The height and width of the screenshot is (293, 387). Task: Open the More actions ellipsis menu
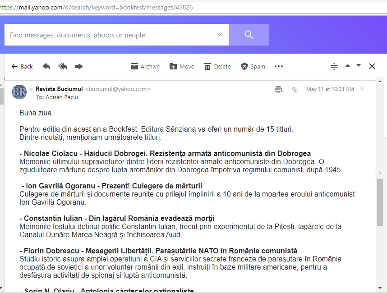[279, 66]
